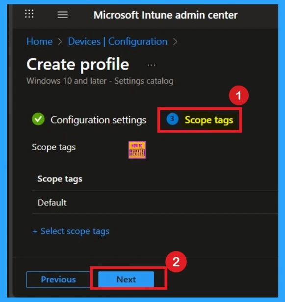The image size is (285, 302).
Task: Click the Windows 10 and later subtitle
Action: 100,81
